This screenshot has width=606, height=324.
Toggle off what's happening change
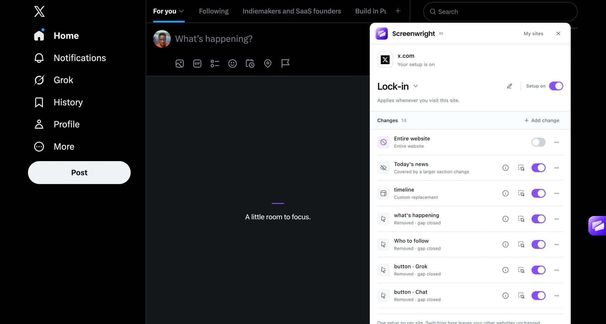click(x=539, y=219)
